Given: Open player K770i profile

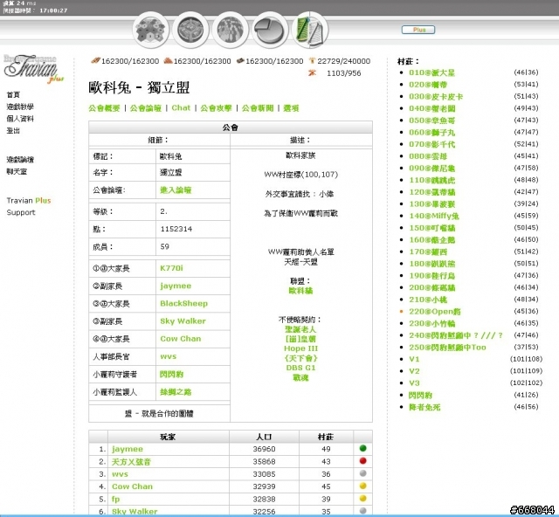Looking at the screenshot, I should [x=171, y=268].
